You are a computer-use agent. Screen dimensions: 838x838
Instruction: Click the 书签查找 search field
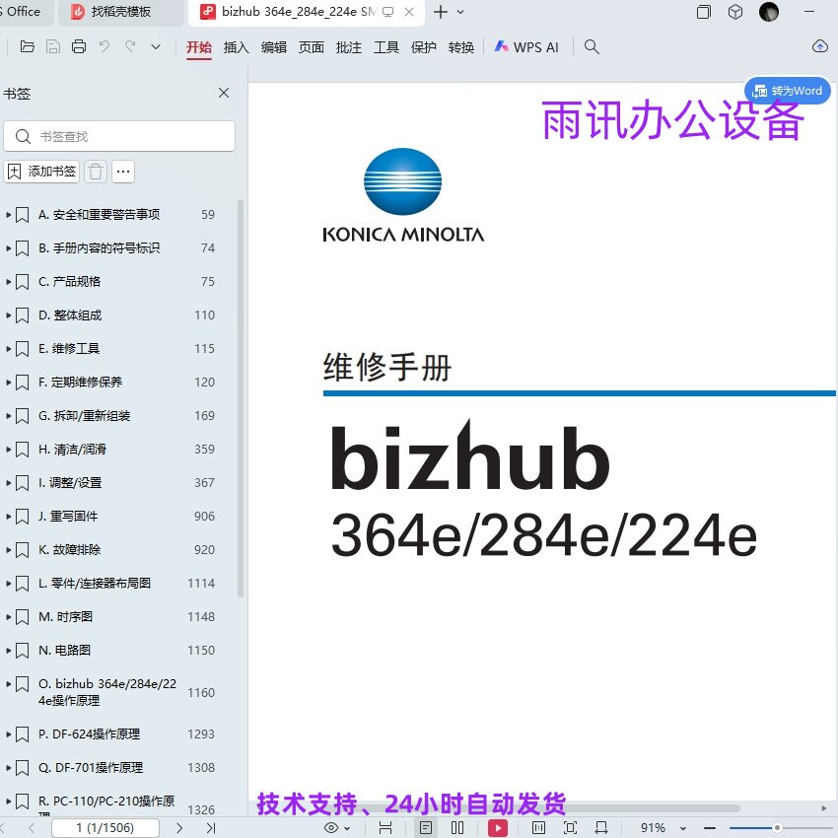click(119, 136)
